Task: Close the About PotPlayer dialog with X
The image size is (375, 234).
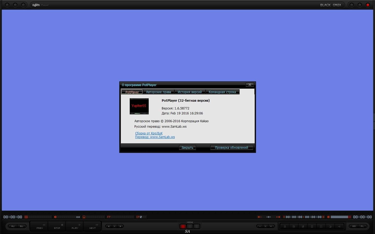Action: click(250, 85)
